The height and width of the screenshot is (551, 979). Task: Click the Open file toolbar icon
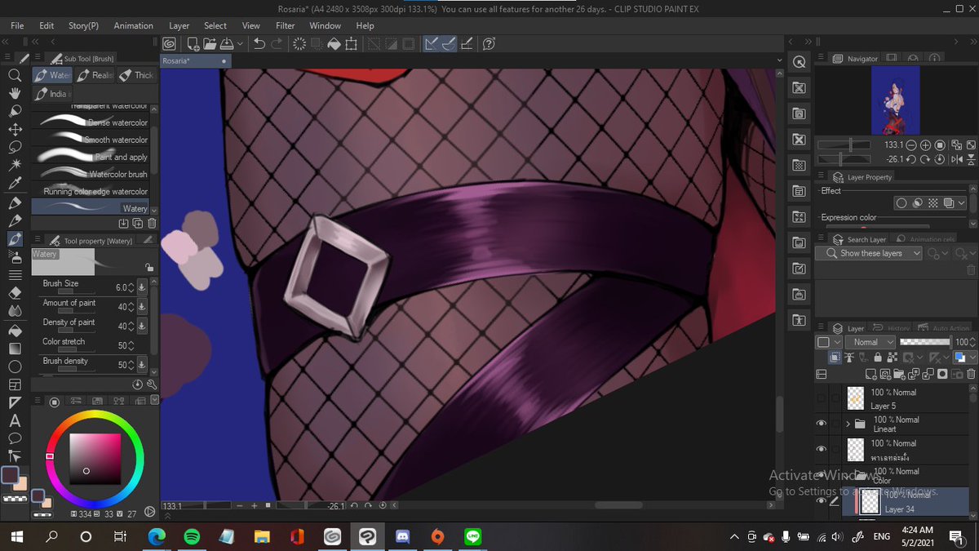(x=210, y=44)
